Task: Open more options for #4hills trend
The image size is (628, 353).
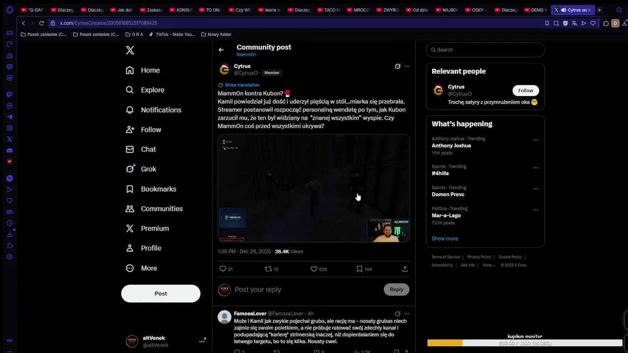Action: 536,168
